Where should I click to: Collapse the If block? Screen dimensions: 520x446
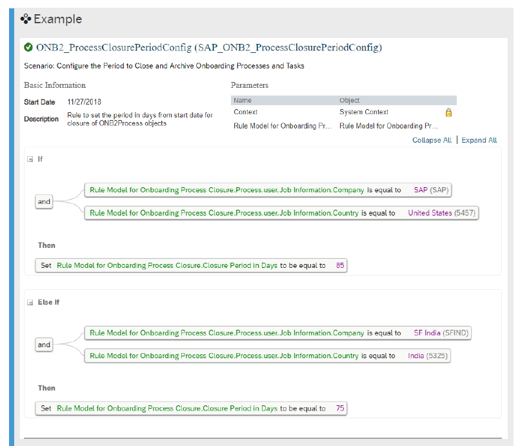30,159
